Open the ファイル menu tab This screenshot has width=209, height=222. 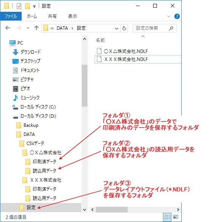(x=11, y=16)
